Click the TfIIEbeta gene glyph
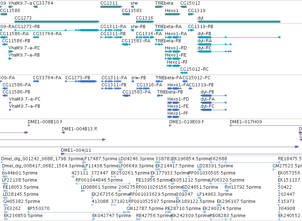This screenshot has width=302, height=221. pyautogui.click(x=159, y=7)
